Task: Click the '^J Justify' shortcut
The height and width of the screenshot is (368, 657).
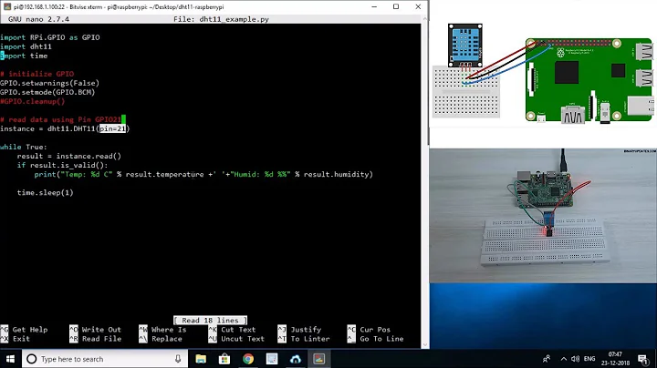Action: [299, 330]
